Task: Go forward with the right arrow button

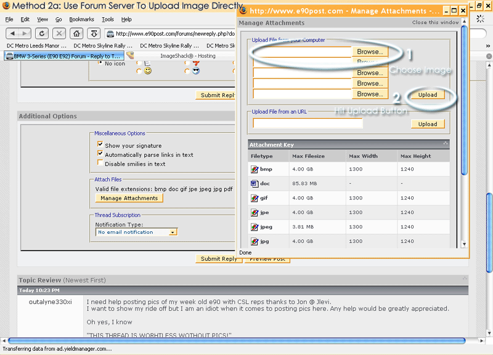Action: [25, 33]
